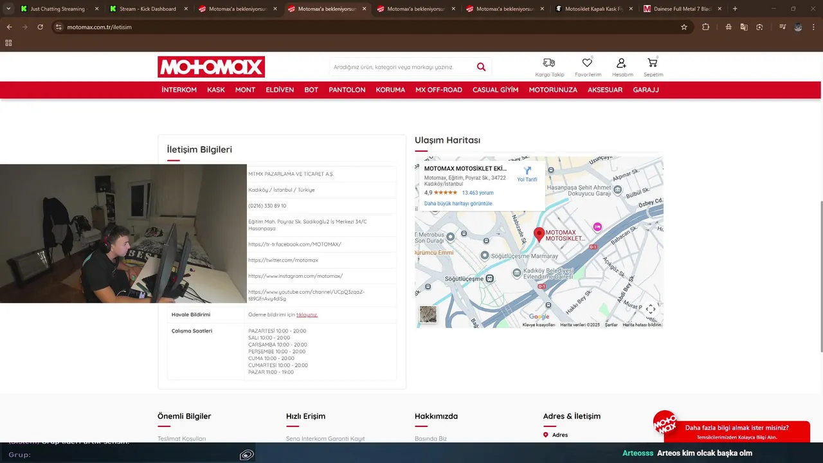The height and width of the screenshot is (463, 823).
Task: Open Teslimat Koşulları footer link
Action: pyautogui.click(x=182, y=439)
